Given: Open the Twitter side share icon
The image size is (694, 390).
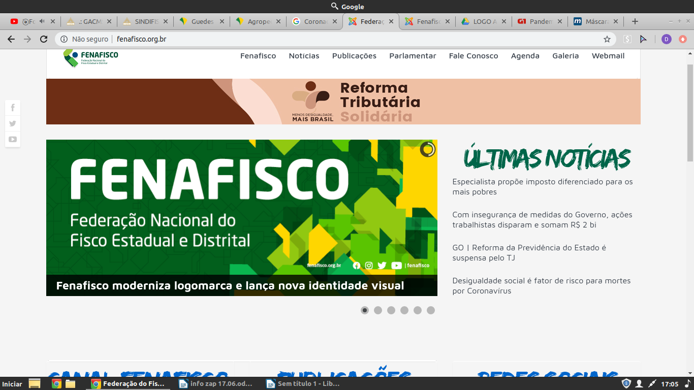Looking at the screenshot, I should click(x=13, y=123).
